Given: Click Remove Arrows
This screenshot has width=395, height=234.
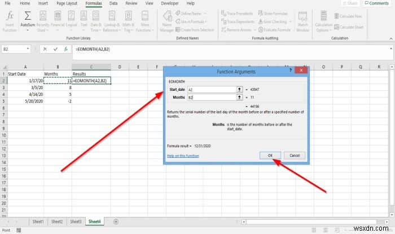Looking at the screenshot, I should pyautogui.click(x=236, y=30).
